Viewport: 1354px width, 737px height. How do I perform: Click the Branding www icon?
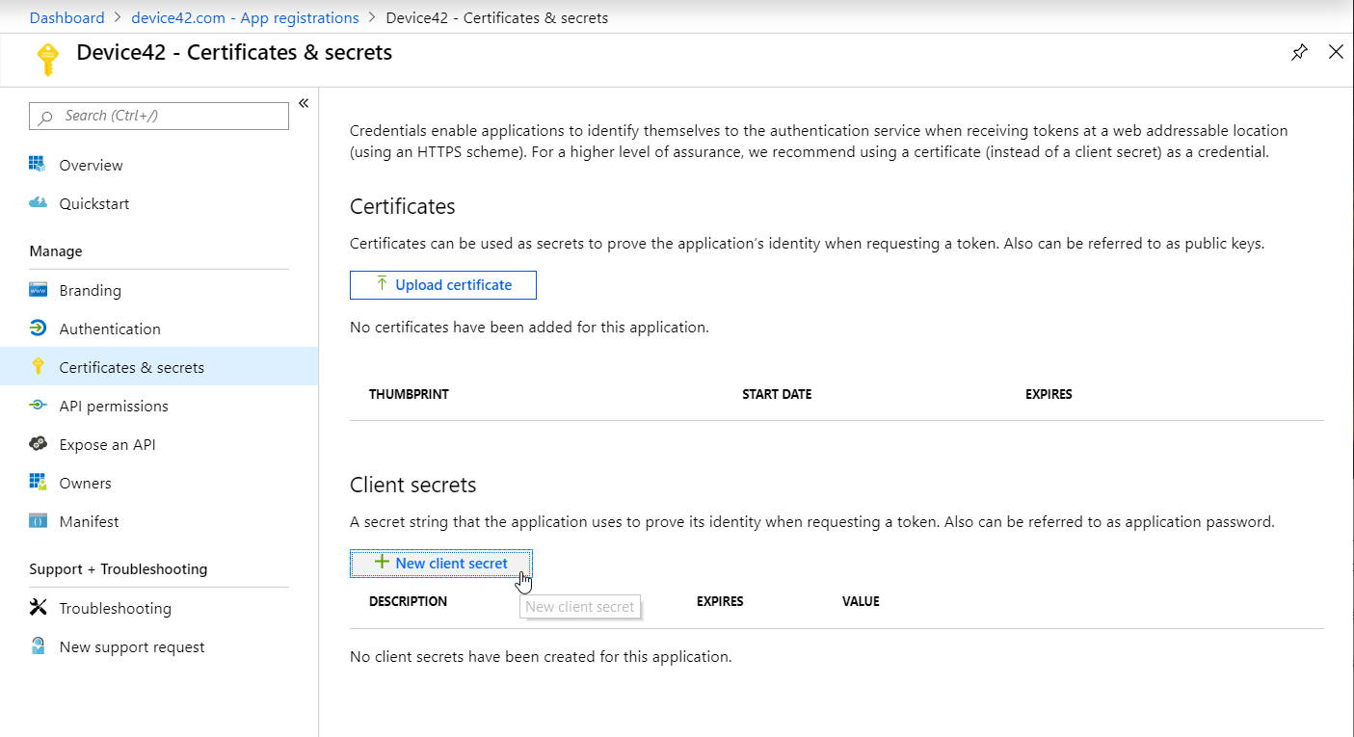[x=38, y=290]
